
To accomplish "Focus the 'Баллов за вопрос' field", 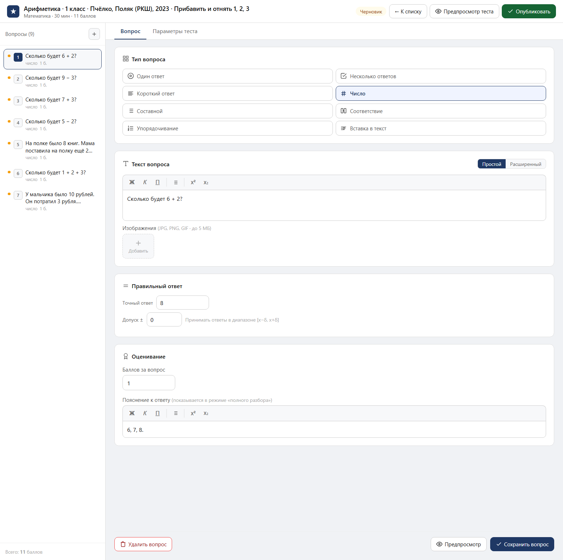I will pyautogui.click(x=149, y=383).
